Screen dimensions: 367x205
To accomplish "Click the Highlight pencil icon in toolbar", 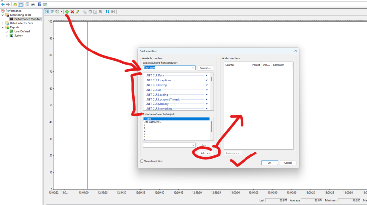I will click(78, 11).
